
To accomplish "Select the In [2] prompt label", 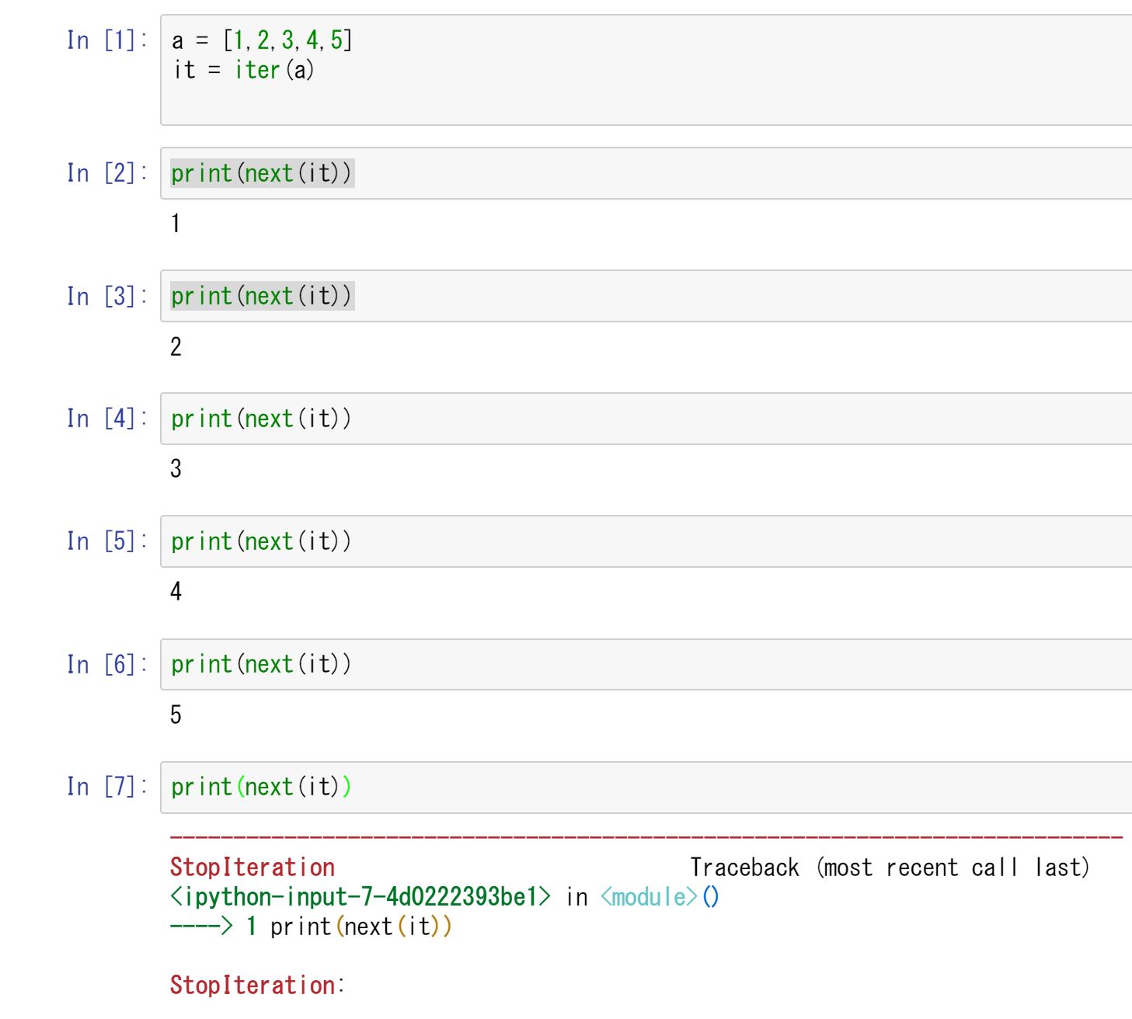I will tap(106, 173).
